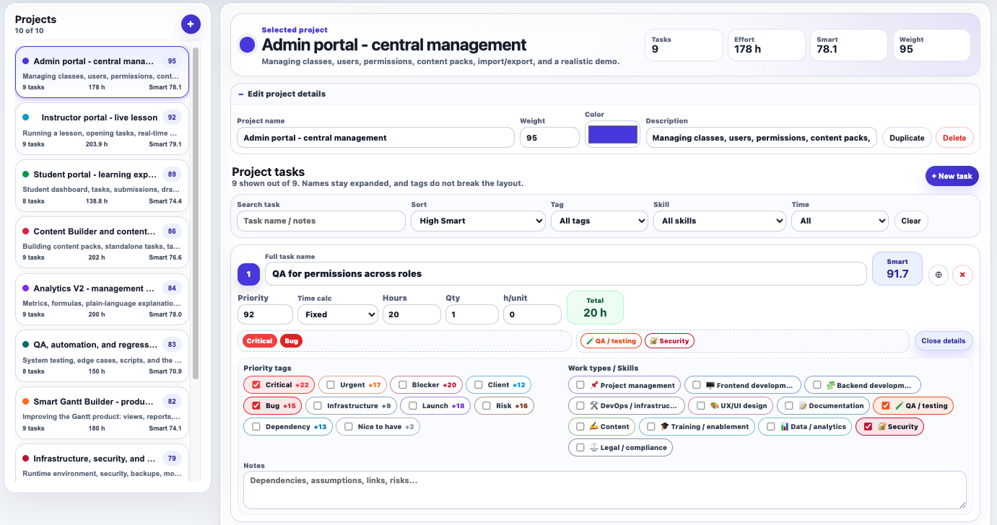The width and height of the screenshot is (997, 525).
Task: Add a new project with plus icon
Action: pyautogui.click(x=191, y=25)
